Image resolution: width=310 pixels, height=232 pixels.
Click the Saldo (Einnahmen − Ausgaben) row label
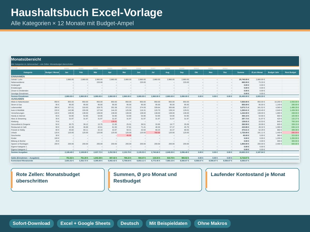(25, 158)
